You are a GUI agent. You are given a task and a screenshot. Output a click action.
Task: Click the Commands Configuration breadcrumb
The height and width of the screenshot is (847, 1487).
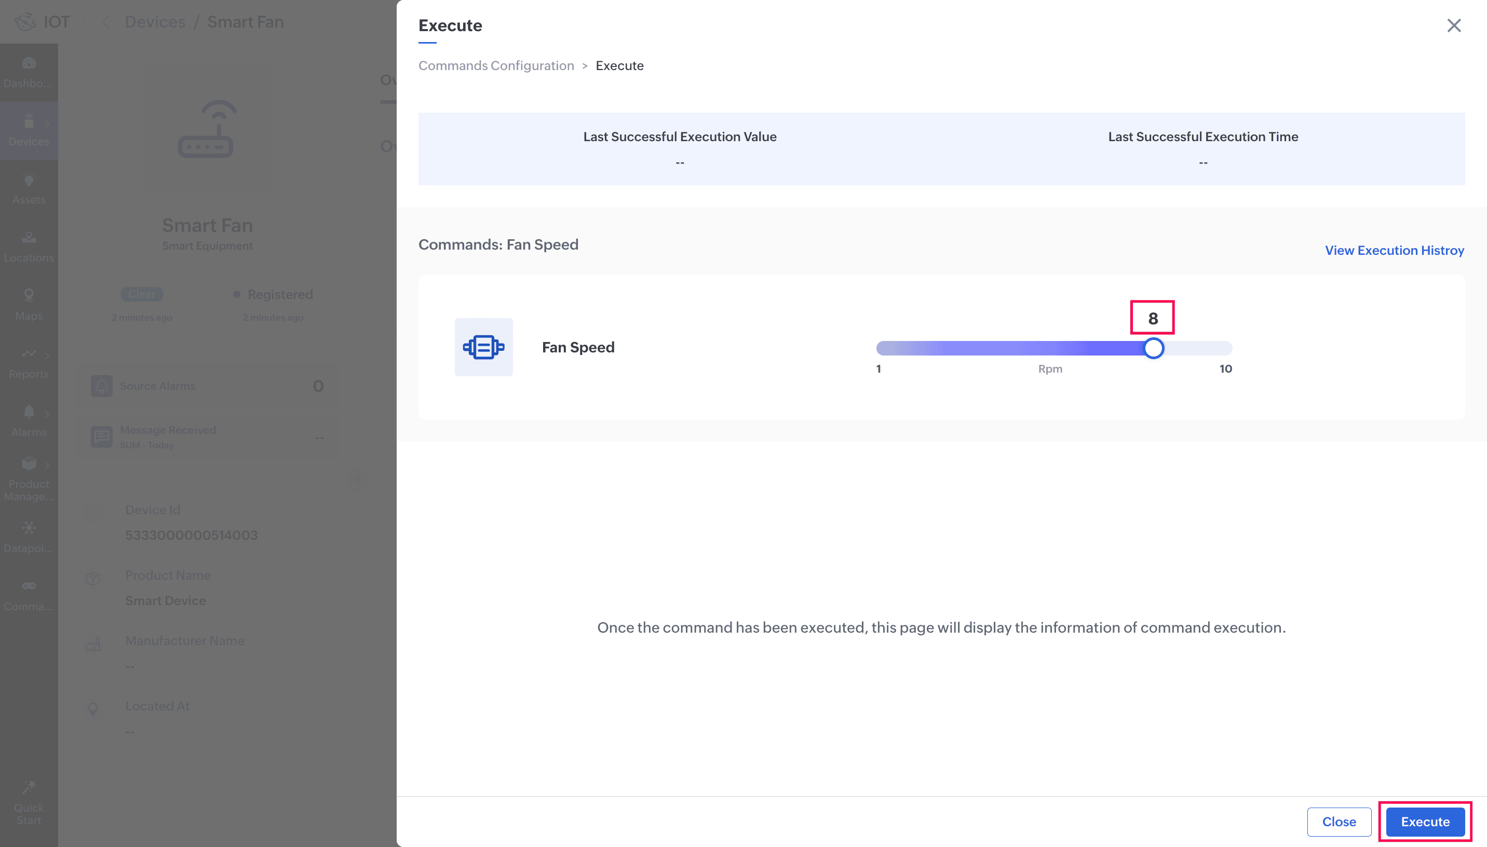[x=496, y=66]
